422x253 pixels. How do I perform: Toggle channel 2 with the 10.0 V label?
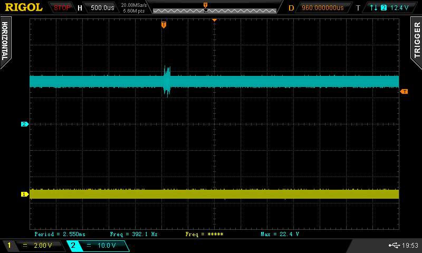tap(97, 246)
